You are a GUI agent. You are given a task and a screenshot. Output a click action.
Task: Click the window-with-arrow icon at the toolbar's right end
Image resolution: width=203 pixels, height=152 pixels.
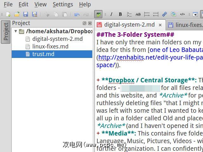click(x=195, y=14)
